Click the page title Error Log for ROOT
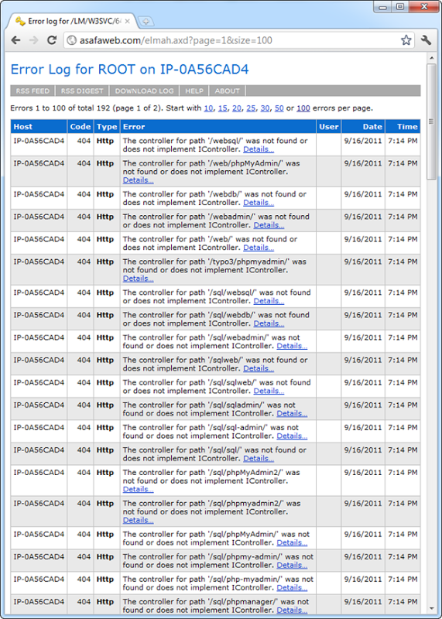The height and width of the screenshot is (619, 442). pyautogui.click(x=129, y=70)
